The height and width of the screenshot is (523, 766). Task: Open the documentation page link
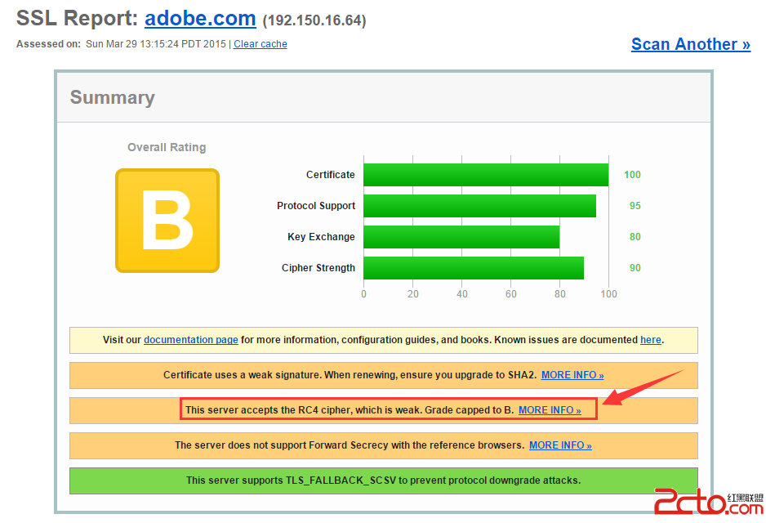coord(190,340)
